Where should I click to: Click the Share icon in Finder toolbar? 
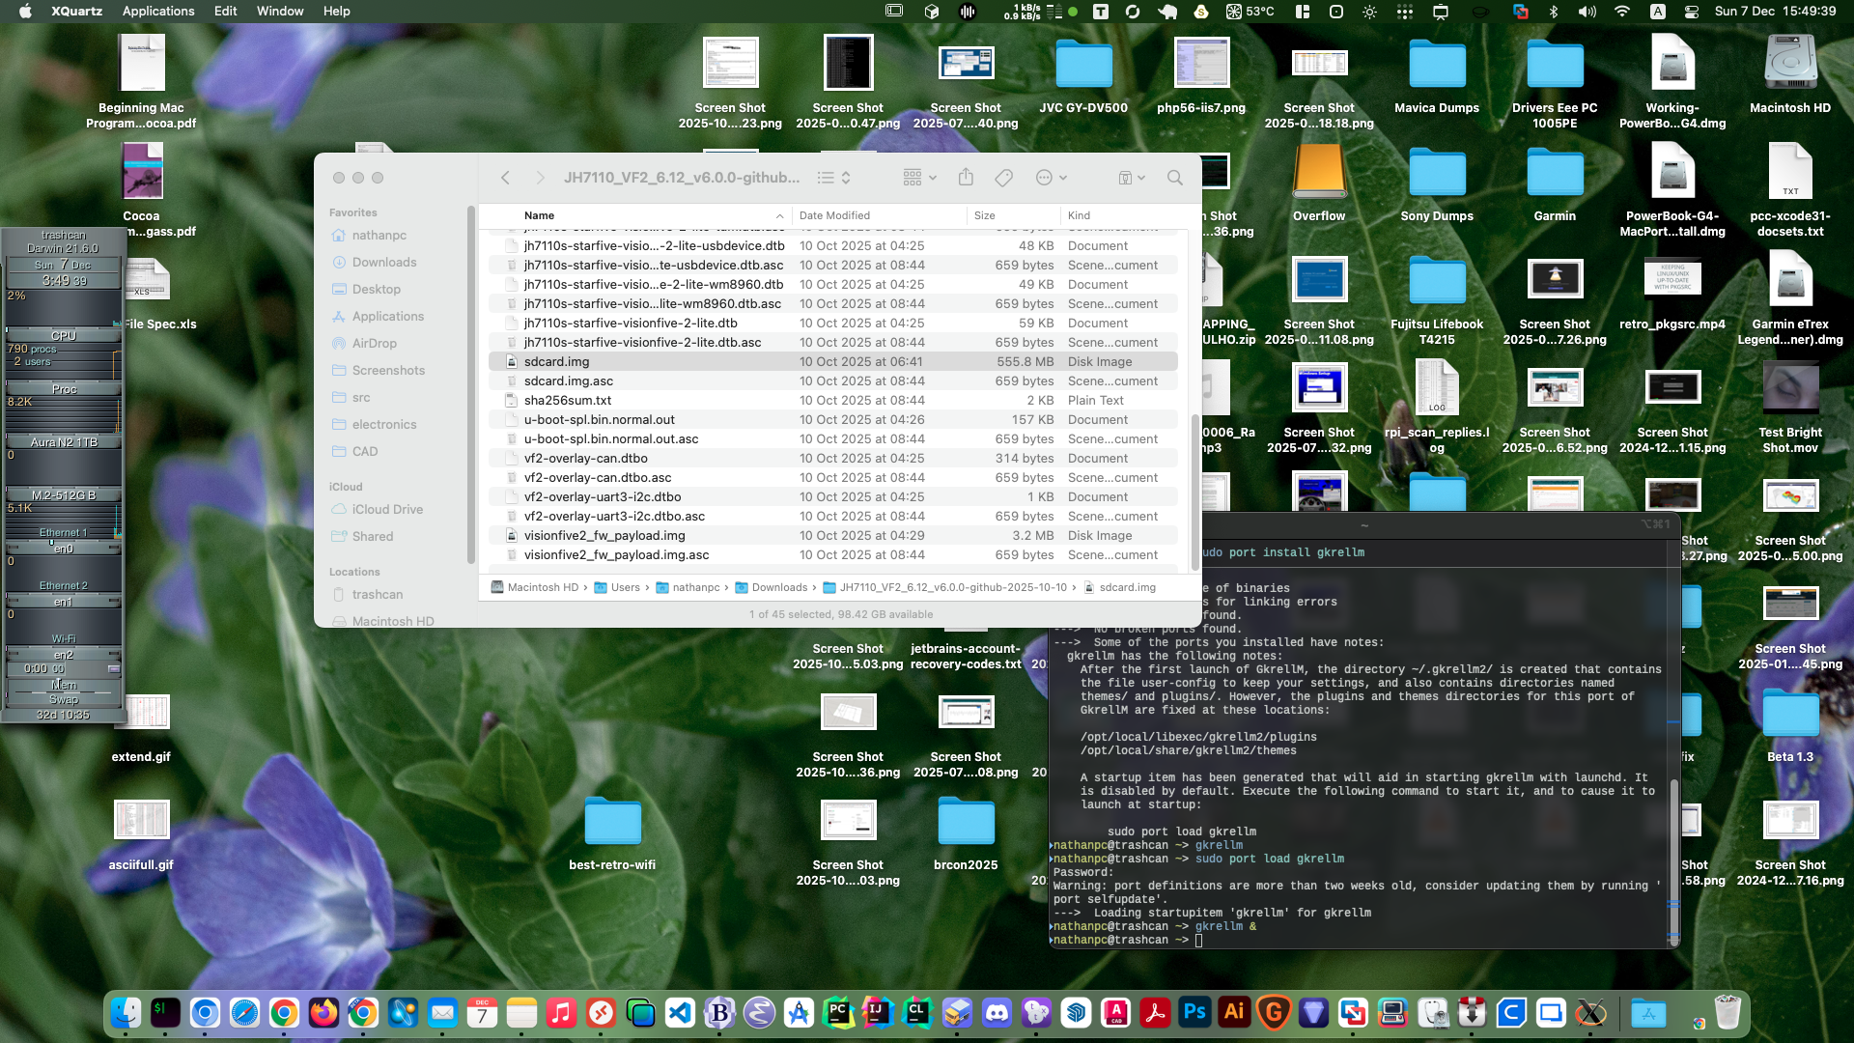click(966, 178)
